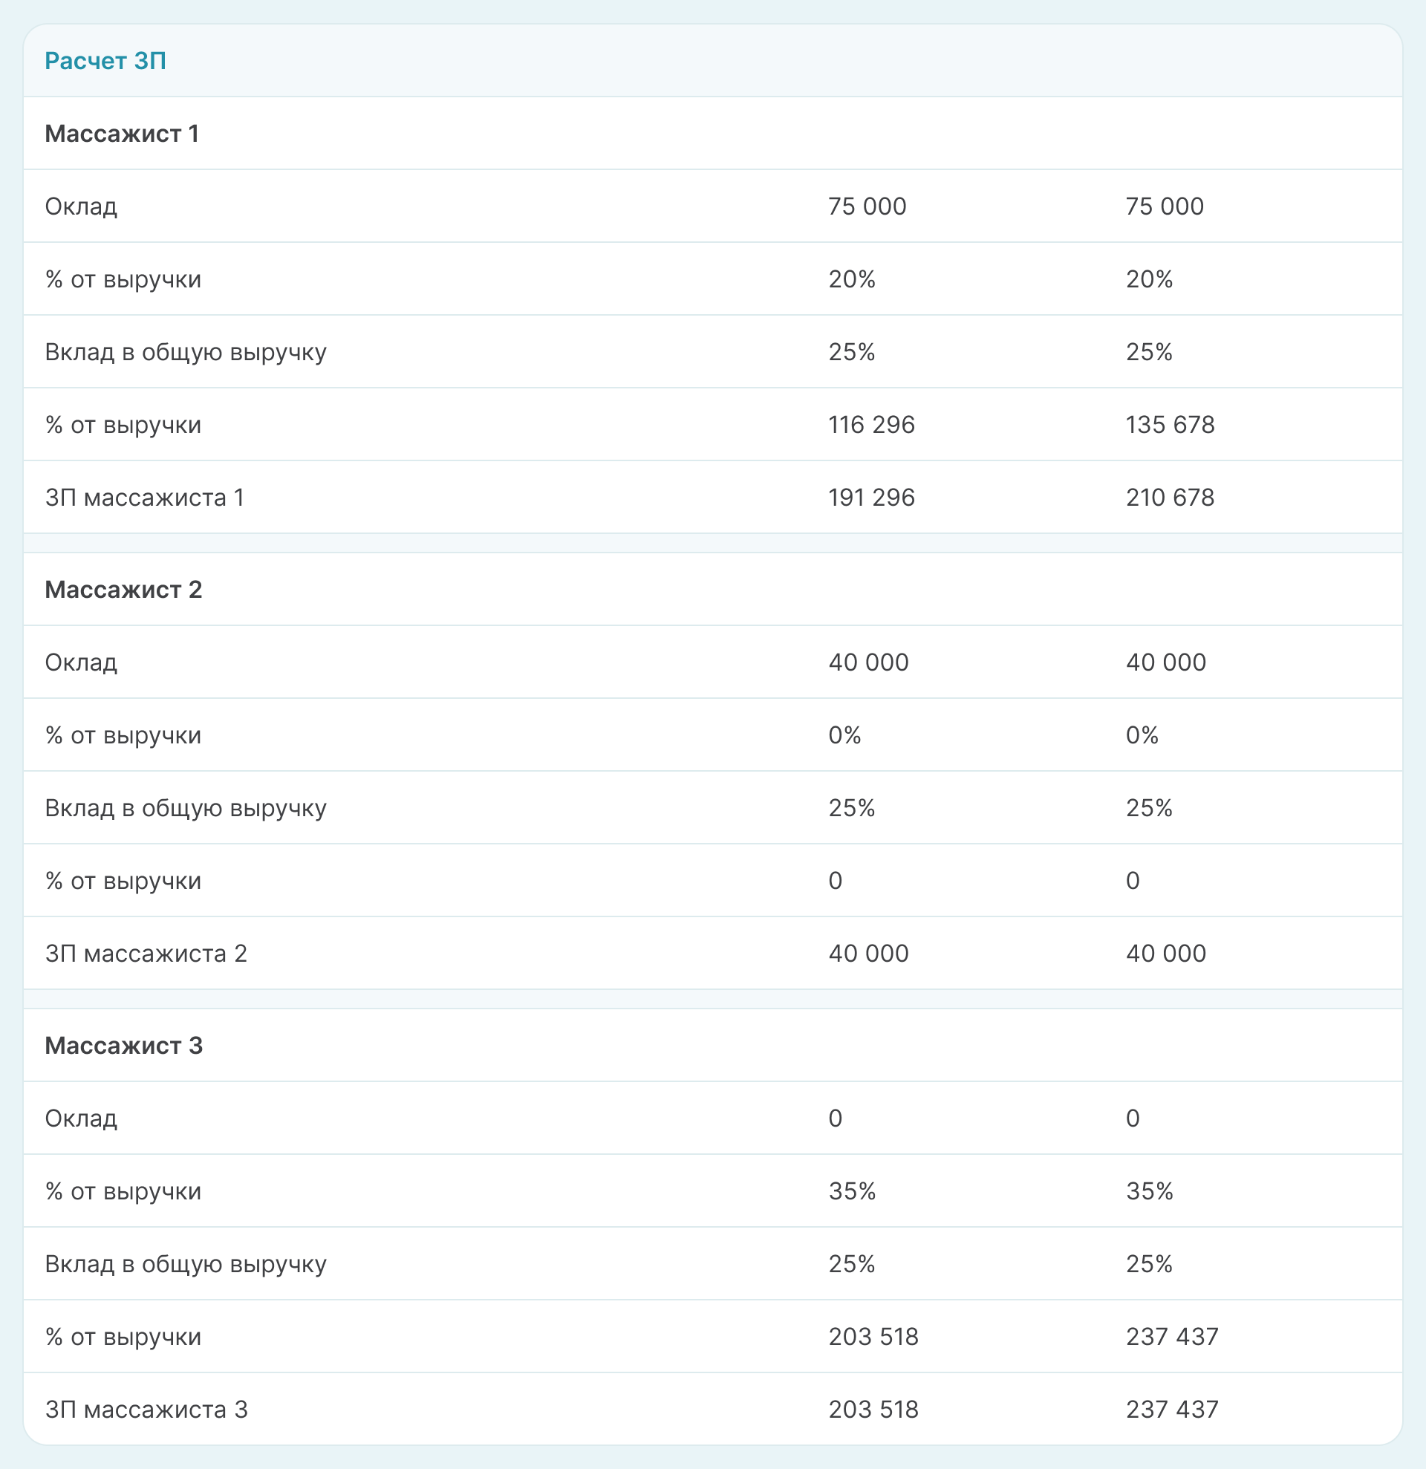Screen dimensions: 1426x1469
Task: Select the cell with value 135 678
Action: (x=1170, y=425)
